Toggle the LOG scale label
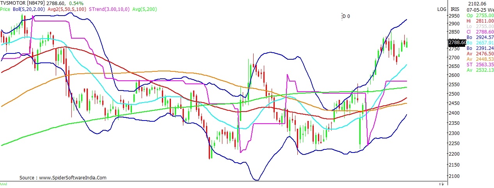Screen dimensions: 494x188 [x=442, y=9]
